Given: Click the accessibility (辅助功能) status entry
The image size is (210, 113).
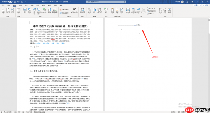Looking at the screenshot, I should point(40,112).
